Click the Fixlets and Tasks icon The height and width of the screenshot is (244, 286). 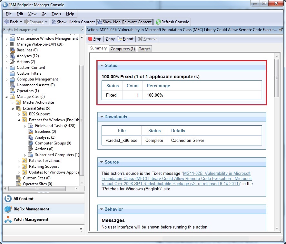click(30, 126)
